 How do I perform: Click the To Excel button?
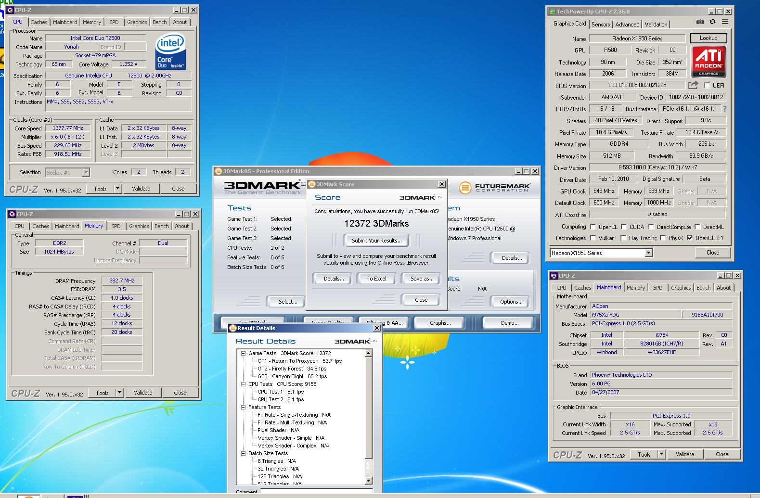pos(376,279)
